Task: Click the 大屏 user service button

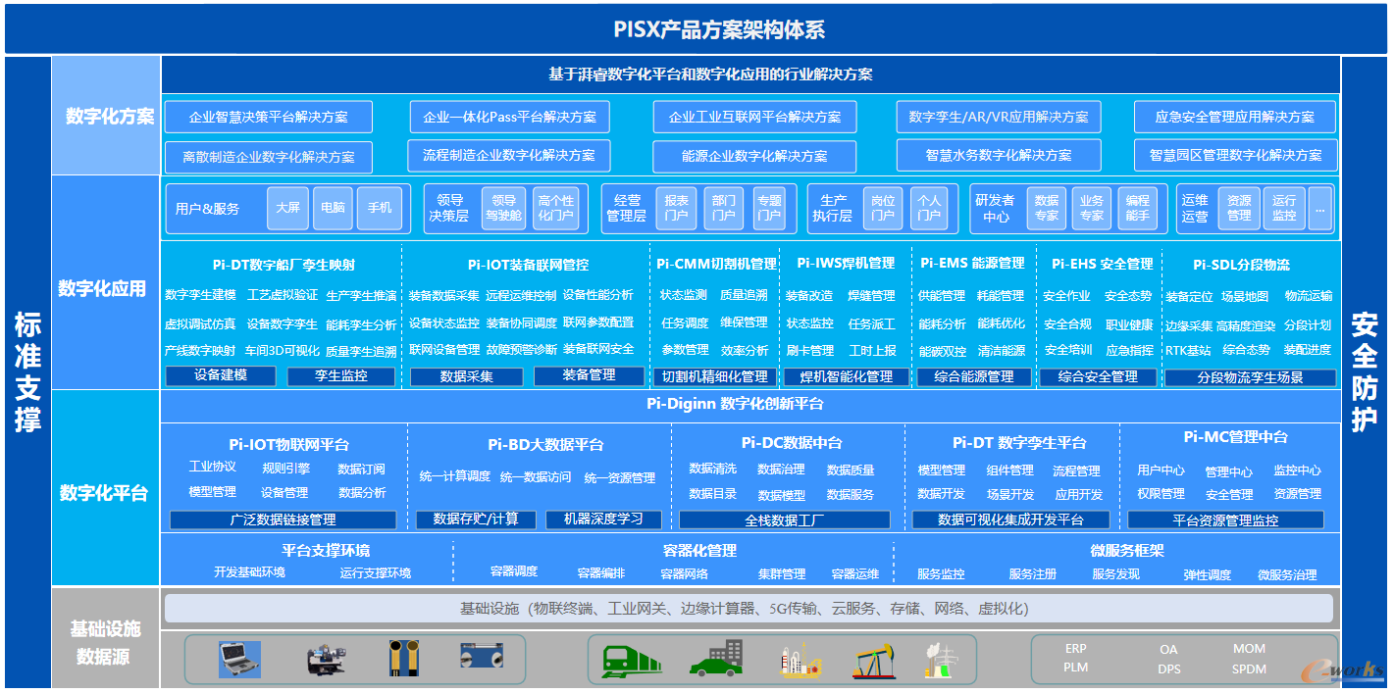Action: [287, 208]
